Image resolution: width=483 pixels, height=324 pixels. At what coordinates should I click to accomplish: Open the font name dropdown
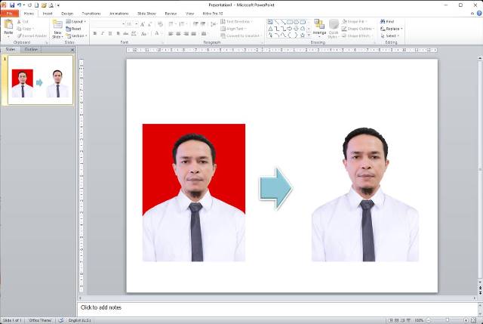(123, 24)
